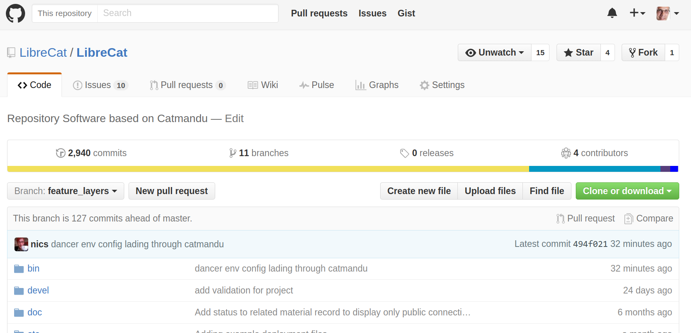The height and width of the screenshot is (333, 691).
Task: Click the blue segment of language bar
Action: point(595,169)
